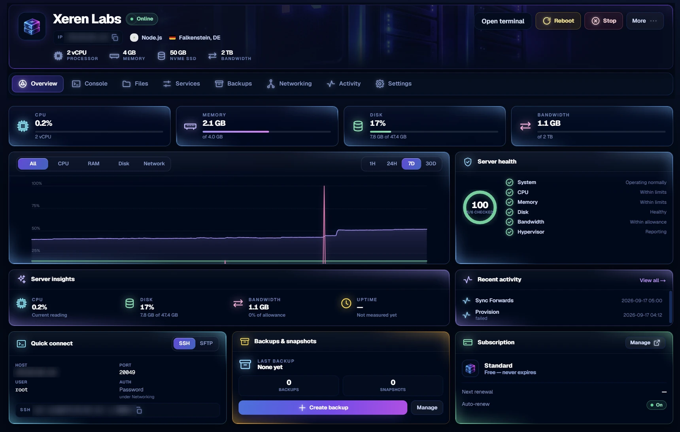Stop the server
Screen dimensions: 680x432
coord(603,21)
